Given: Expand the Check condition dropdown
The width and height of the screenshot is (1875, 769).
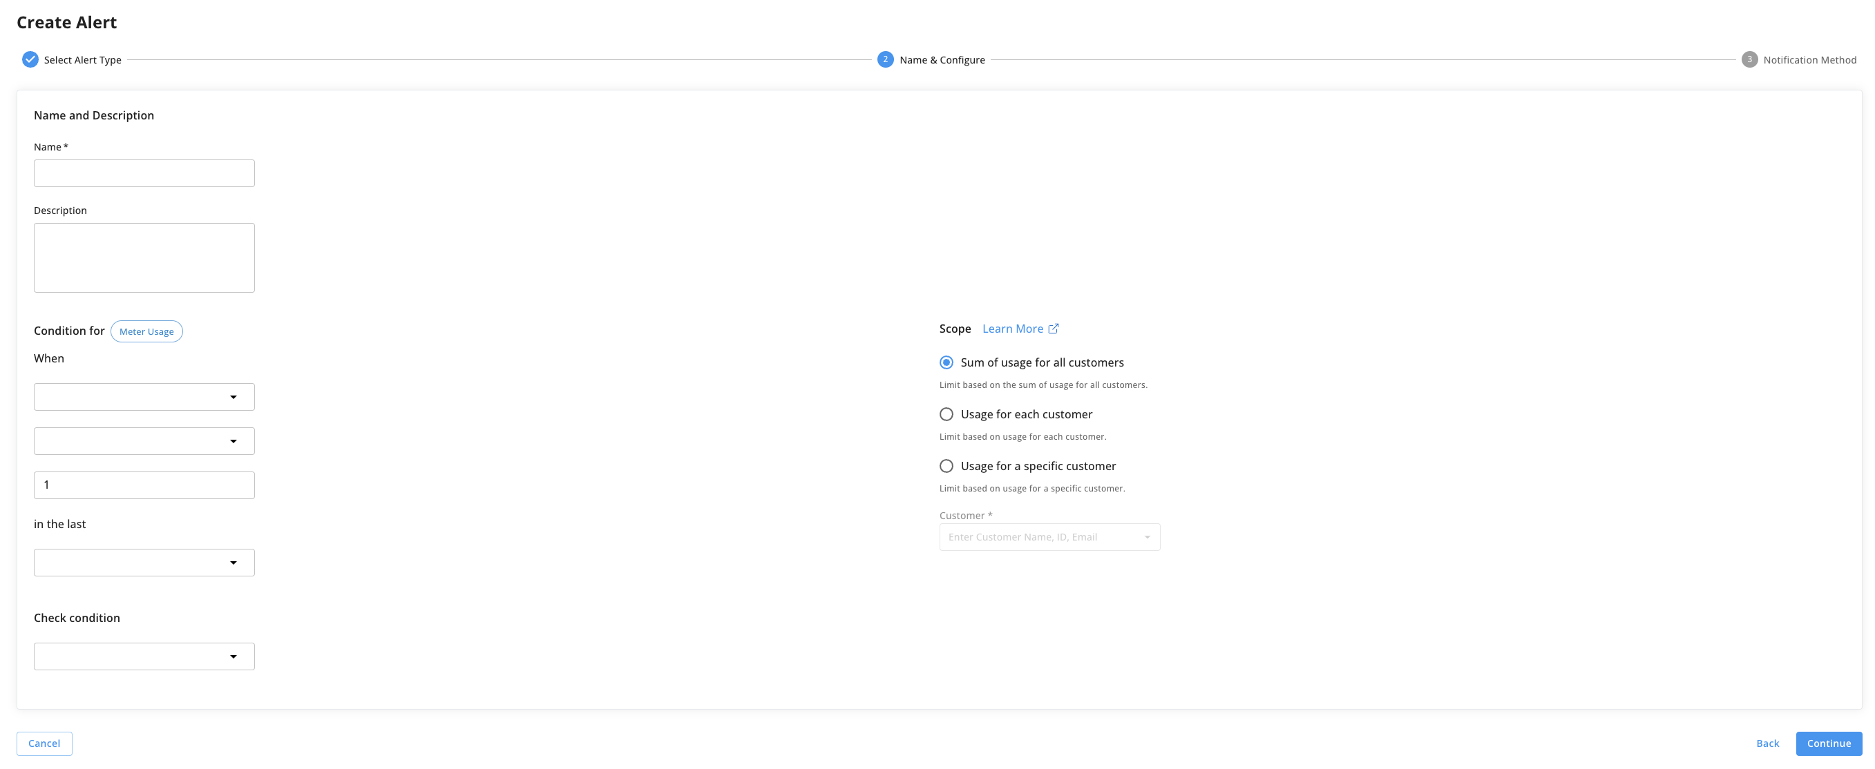Looking at the screenshot, I should click(x=144, y=656).
